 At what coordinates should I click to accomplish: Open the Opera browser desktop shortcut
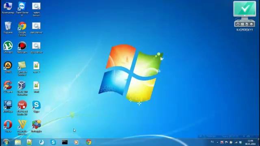pyautogui.click(x=8, y=126)
